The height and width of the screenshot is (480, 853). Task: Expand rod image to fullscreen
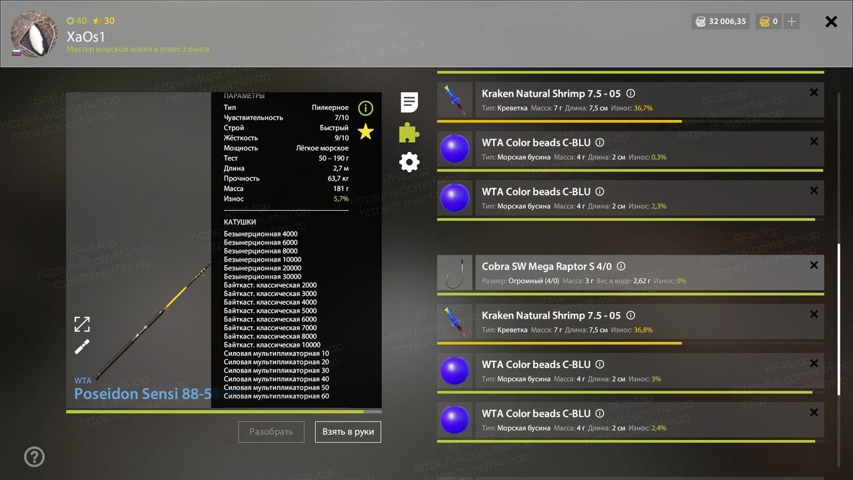(82, 325)
